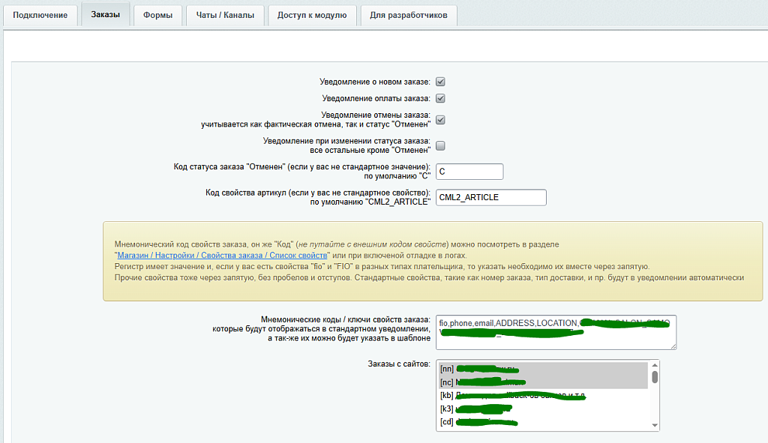Click the order property mnemonic codes textarea
The image size is (768, 443).
pos(556,332)
